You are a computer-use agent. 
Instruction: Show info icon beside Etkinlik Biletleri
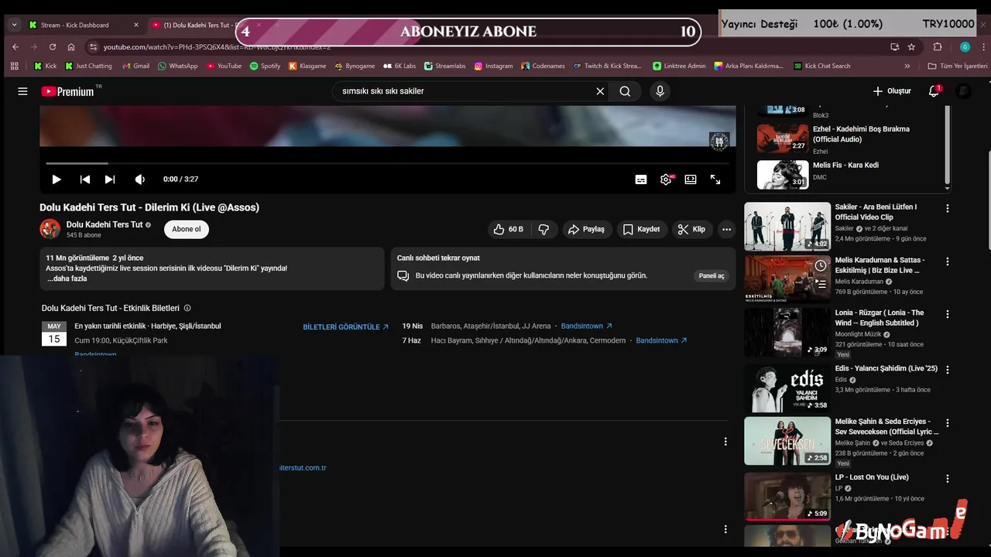187,308
